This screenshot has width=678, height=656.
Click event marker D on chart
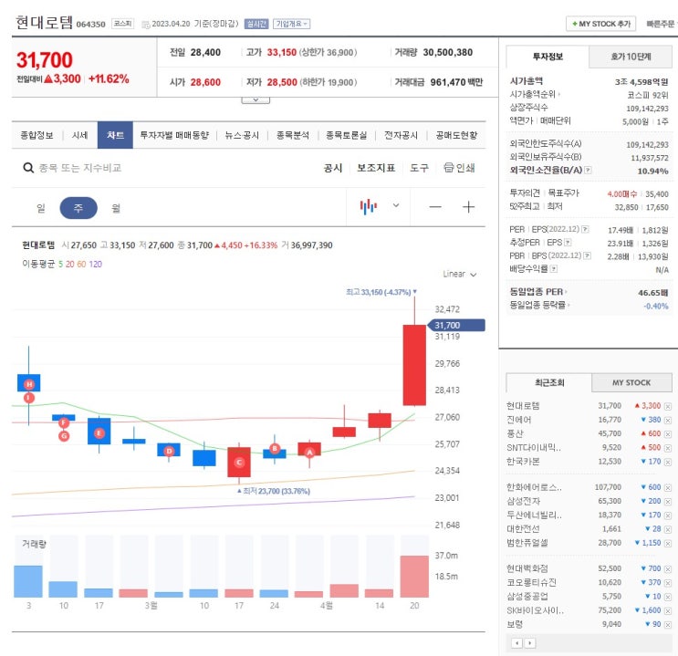[x=169, y=451]
